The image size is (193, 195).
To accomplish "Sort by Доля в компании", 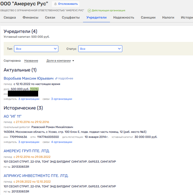I will tap(59, 61).
